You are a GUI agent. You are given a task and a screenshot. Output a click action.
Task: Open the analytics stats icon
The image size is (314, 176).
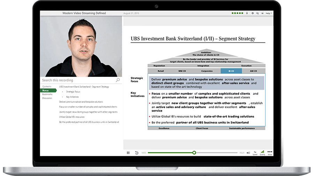[262, 13]
